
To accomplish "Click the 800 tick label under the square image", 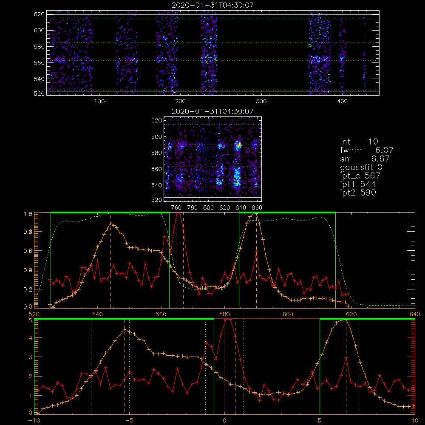I will click(x=208, y=208).
